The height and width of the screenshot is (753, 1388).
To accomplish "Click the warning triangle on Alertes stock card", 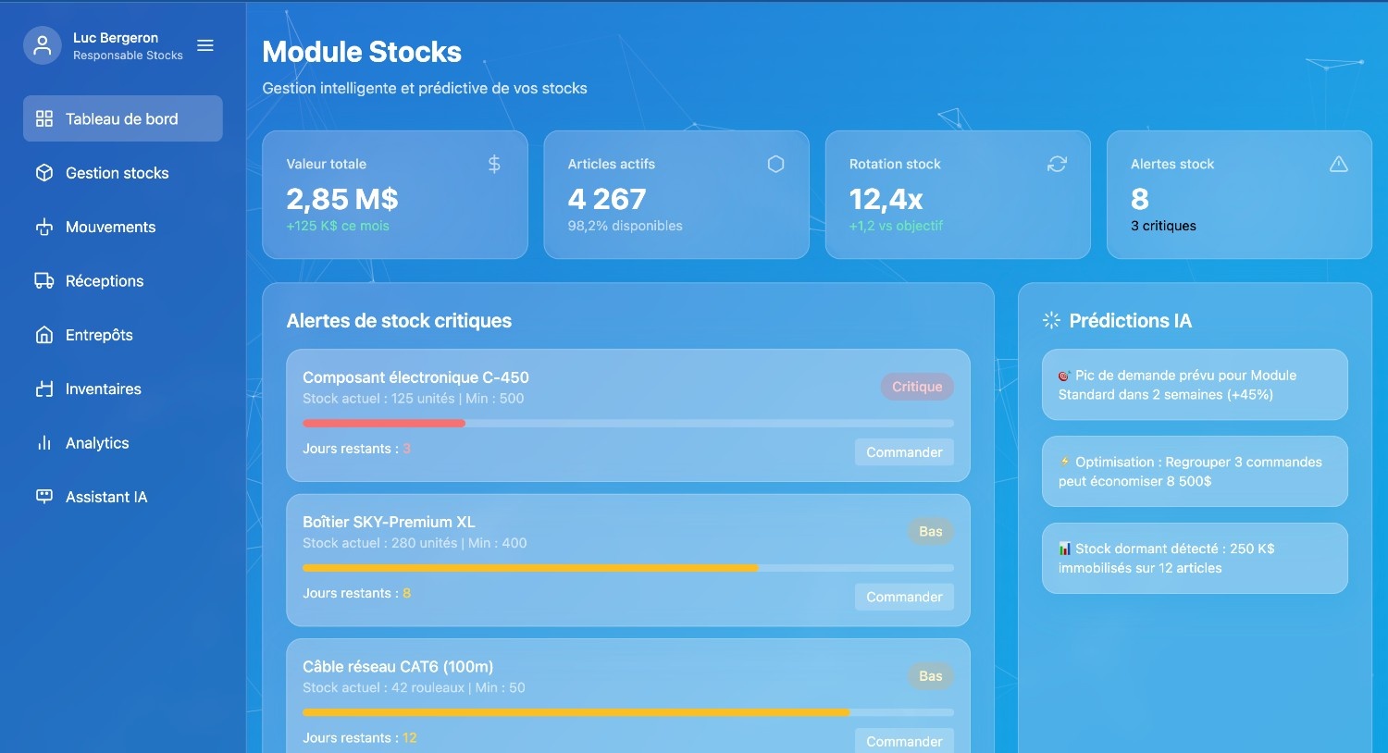I will point(1338,164).
